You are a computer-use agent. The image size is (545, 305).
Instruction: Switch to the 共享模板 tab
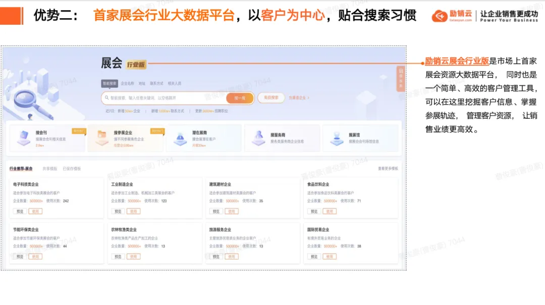coord(49,169)
